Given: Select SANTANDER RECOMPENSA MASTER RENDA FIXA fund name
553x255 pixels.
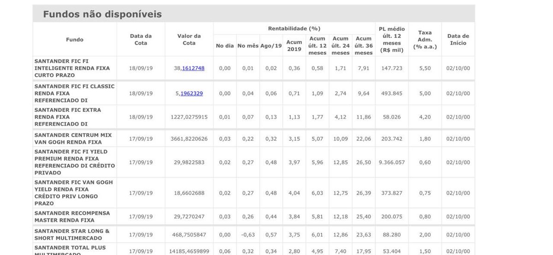Looking at the screenshot, I should [x=72, y=217].
